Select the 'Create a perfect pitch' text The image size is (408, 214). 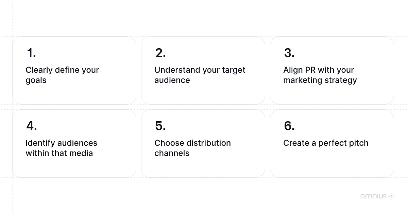326,143
